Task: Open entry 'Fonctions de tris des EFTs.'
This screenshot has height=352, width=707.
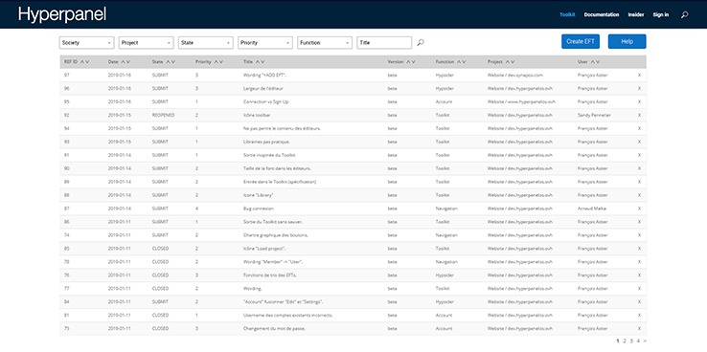Action: click(x=269, y=275)
